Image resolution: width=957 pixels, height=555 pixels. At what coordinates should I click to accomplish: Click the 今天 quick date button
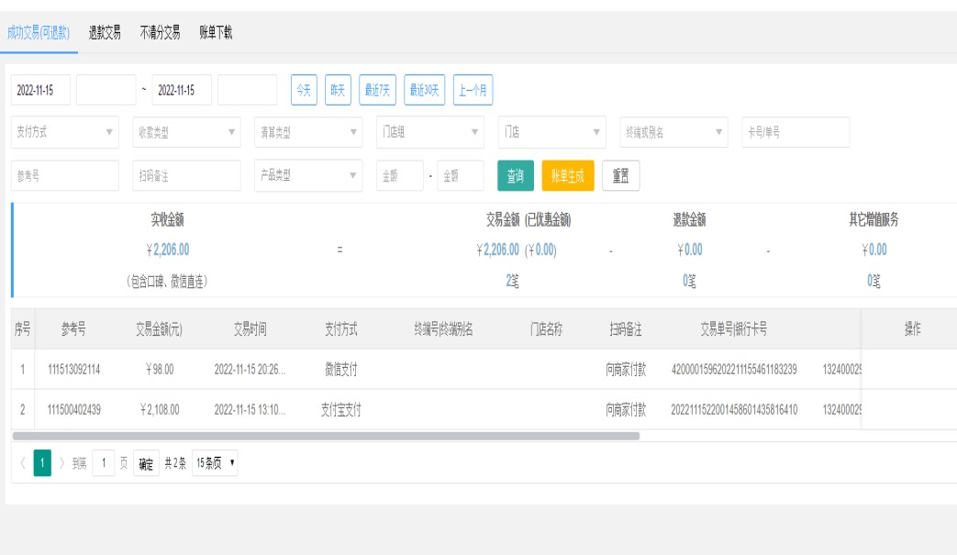point(302,90)
